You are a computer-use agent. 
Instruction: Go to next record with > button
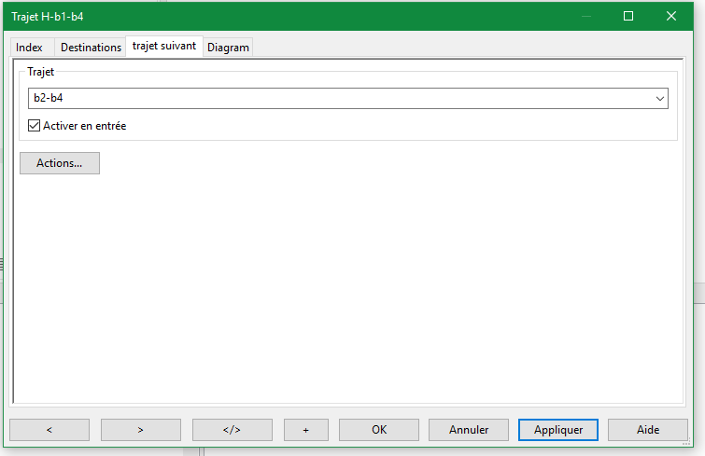tap(140, 430)
